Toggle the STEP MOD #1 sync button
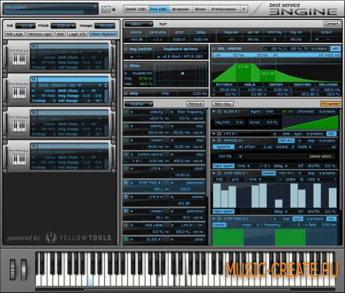345x293 pixels. point(297,219)
